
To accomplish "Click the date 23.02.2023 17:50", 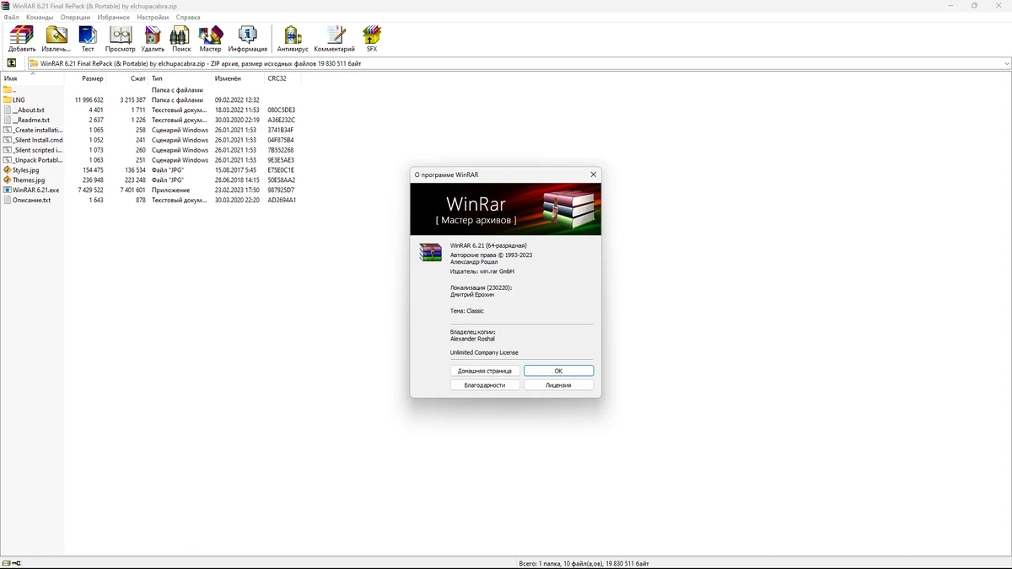I will (x=237, y=190).
